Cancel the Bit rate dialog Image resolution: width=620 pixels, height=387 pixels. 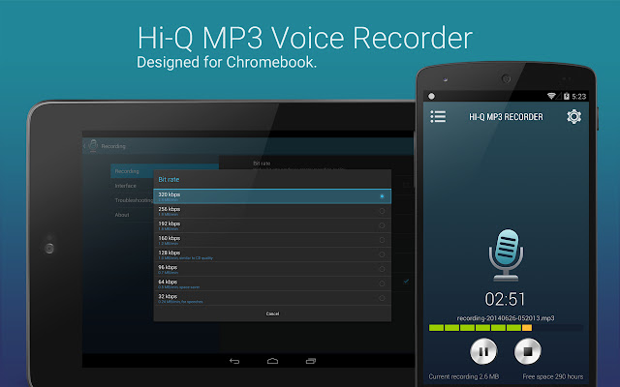272,313
